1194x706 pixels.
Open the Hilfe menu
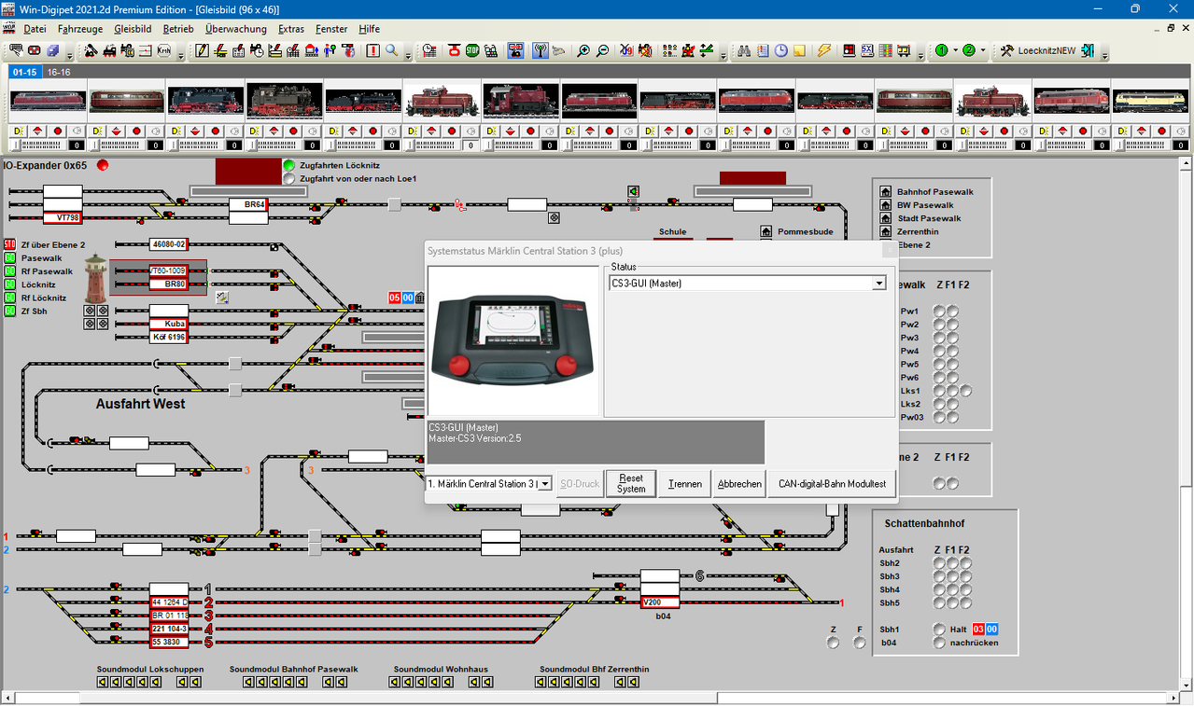[x=370, y=29]
